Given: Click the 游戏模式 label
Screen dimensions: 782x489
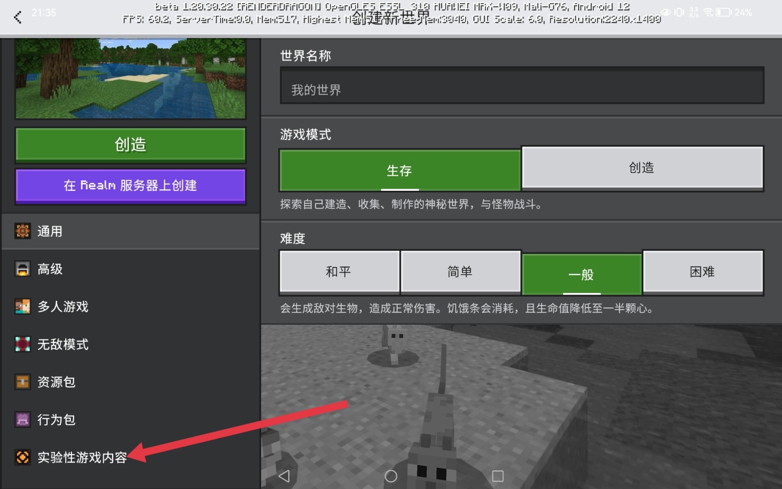Looking at the screenshot, I should [306, 135].
